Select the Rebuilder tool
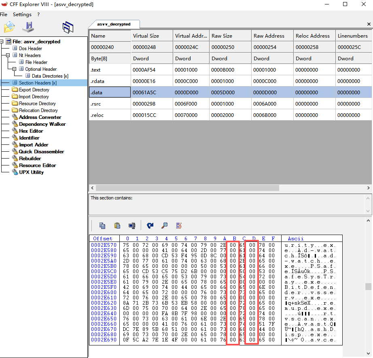 [30, 159]
